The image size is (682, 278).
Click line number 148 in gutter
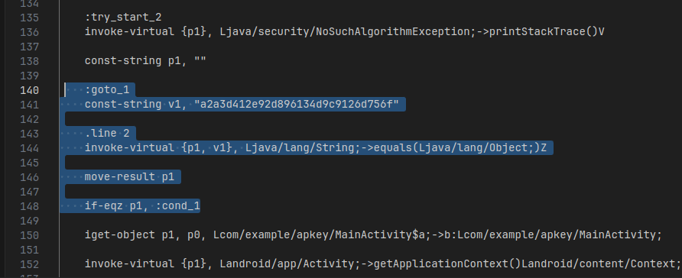30,206
